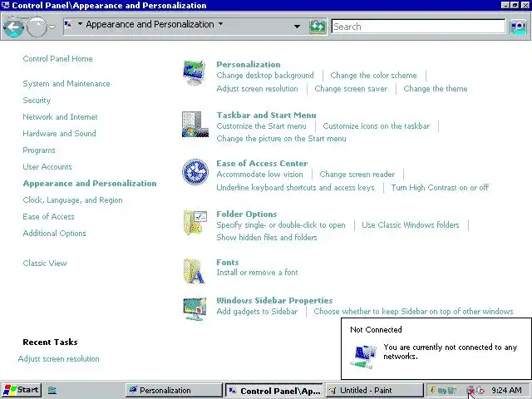532x399 pixels.
Task: Open the Fonts heading link
Action: pyautogui.click(x=227, y=263)
